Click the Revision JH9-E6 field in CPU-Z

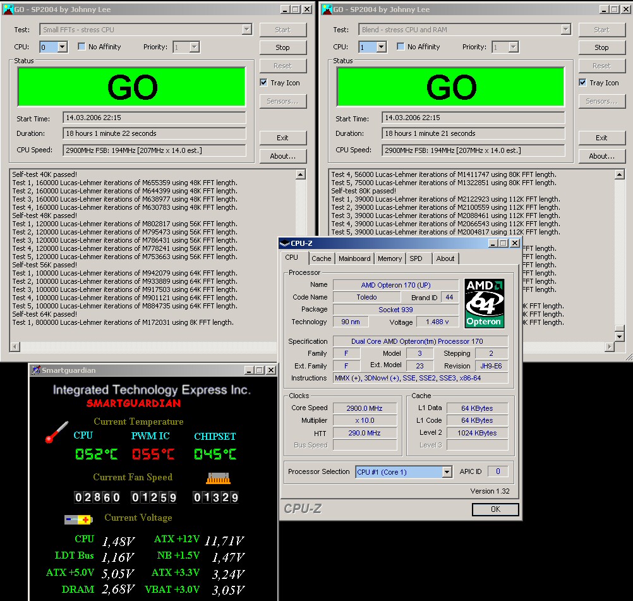click(491, 365)
